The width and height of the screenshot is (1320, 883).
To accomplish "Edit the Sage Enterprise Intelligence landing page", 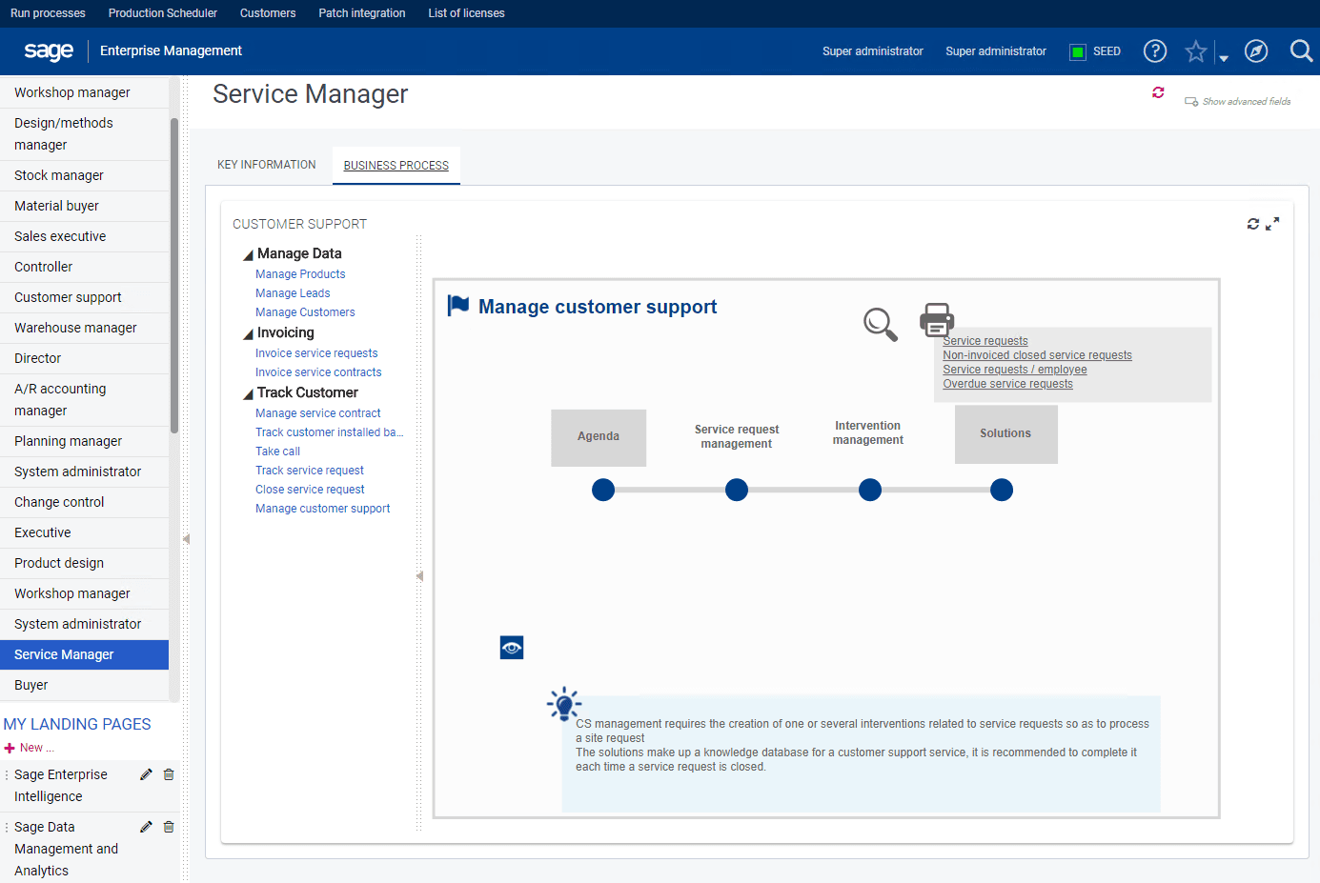I will [x=145, y=774].
